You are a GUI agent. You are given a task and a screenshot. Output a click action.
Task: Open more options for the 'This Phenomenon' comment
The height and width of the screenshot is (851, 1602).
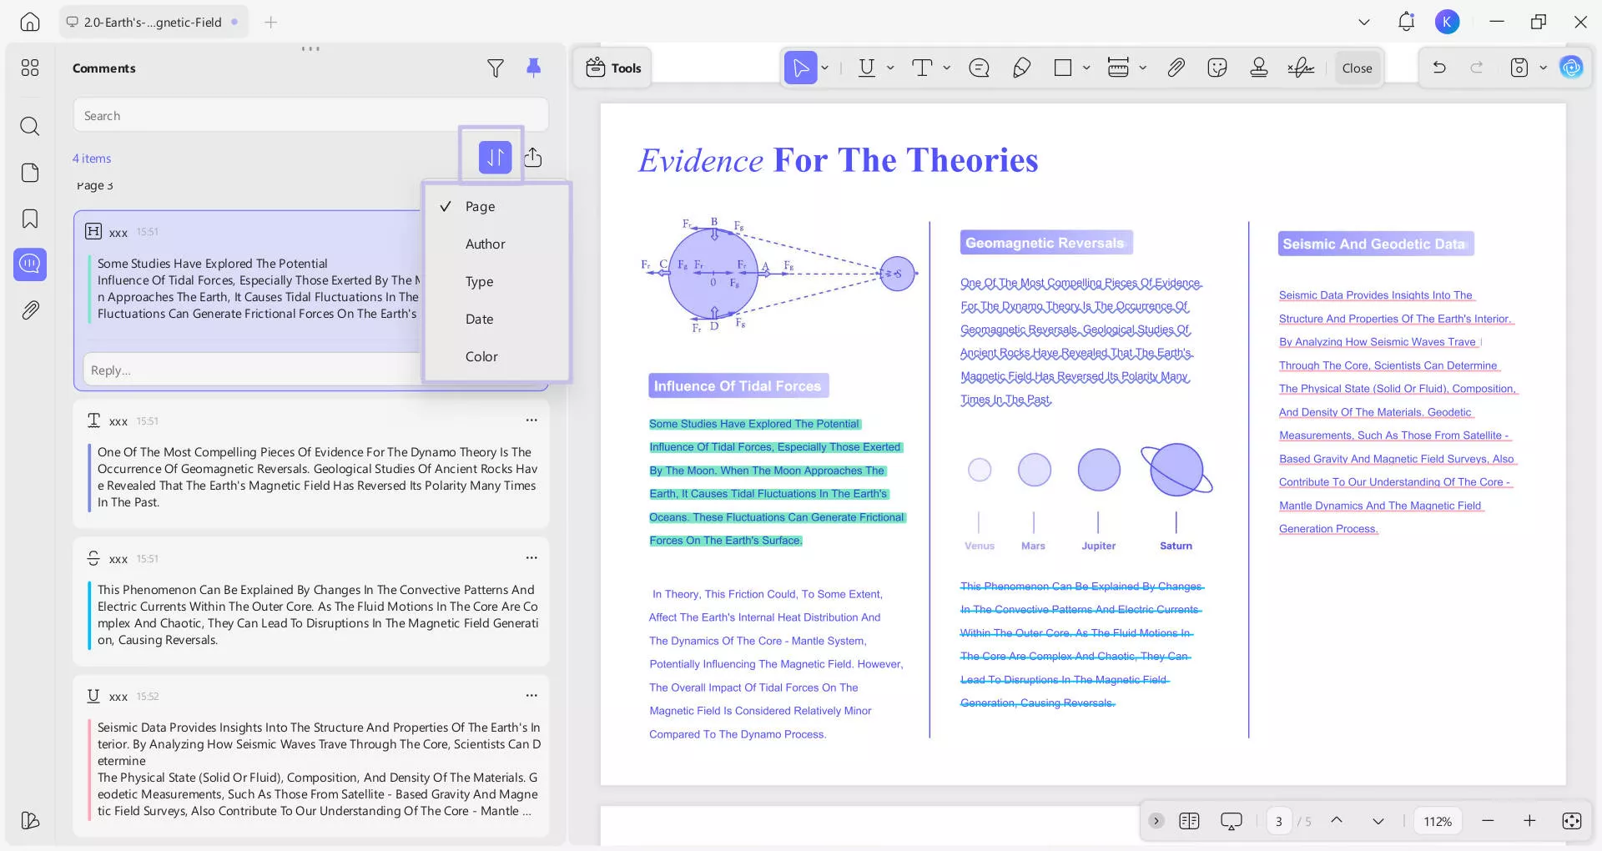pos(531,557)
